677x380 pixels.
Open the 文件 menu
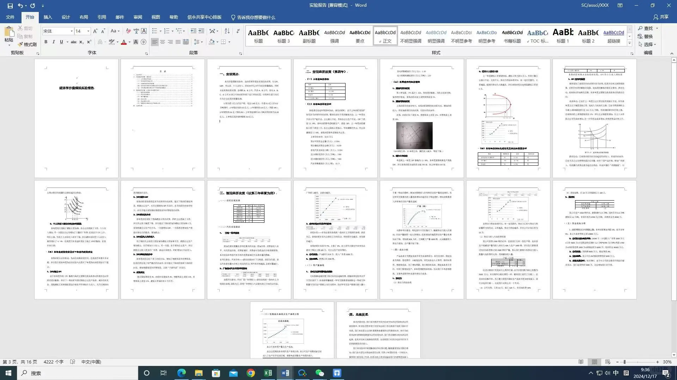(x=10, y=17)
